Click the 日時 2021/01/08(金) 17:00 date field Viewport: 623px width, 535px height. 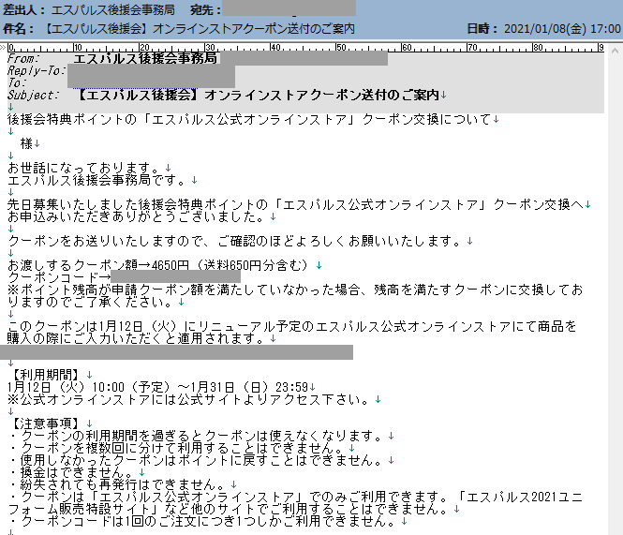[x=543, y=29]
